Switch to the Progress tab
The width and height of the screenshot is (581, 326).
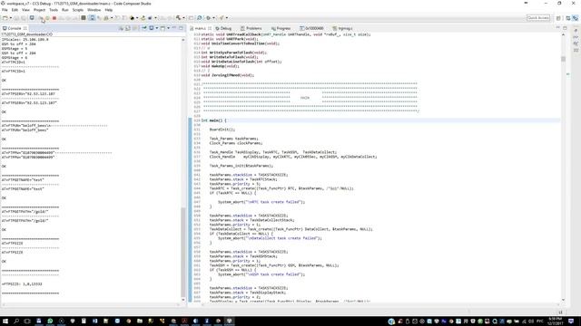coord(281,28)
